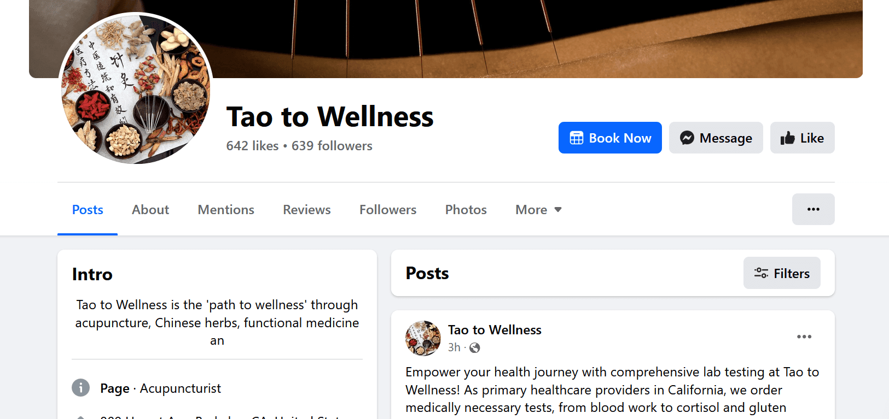Open the Photos tab

click(466, 210)
